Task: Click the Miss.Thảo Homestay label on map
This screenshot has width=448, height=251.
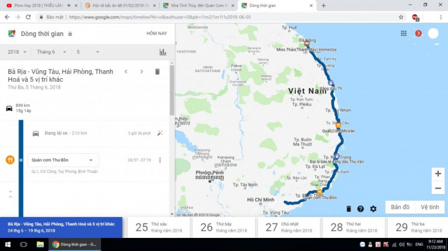Action: (306, 49)
